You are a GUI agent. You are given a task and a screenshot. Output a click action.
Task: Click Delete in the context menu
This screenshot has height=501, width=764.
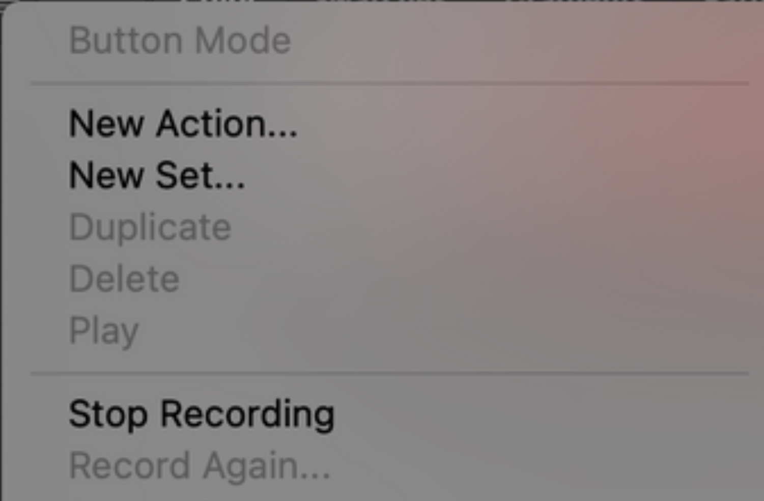pyautogui.click(x=125, y=277)
